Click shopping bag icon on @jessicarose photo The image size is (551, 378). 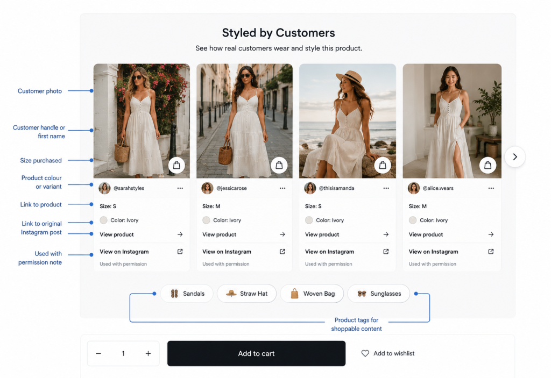pos(279,165)
